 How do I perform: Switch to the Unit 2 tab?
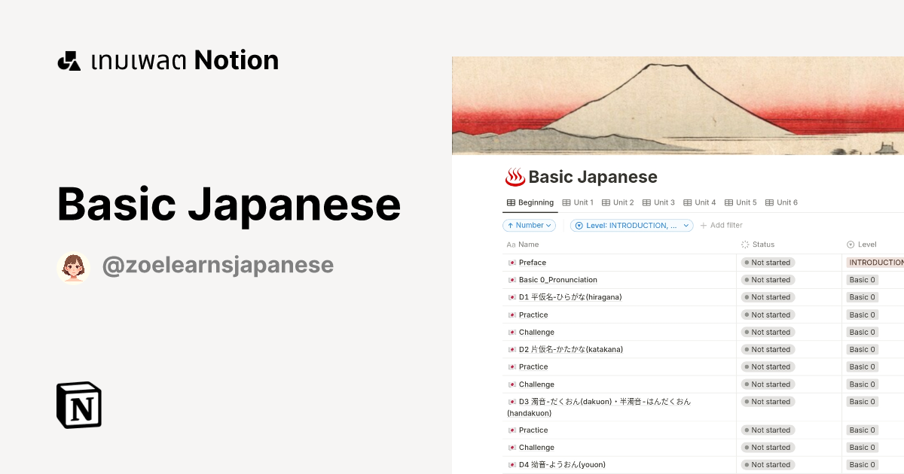(621, 202)
